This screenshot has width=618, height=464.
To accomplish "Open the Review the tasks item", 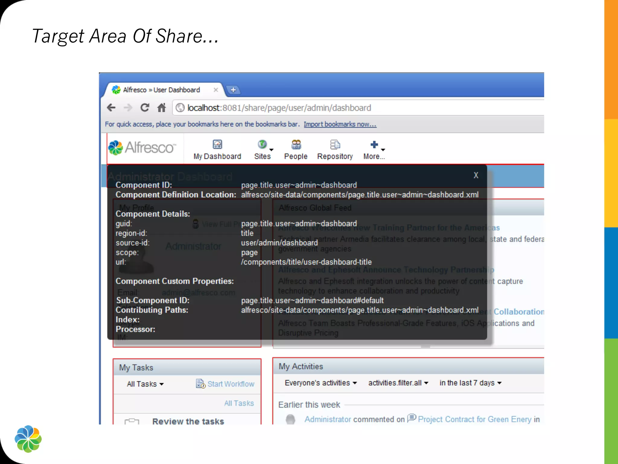I will point(188,421).
